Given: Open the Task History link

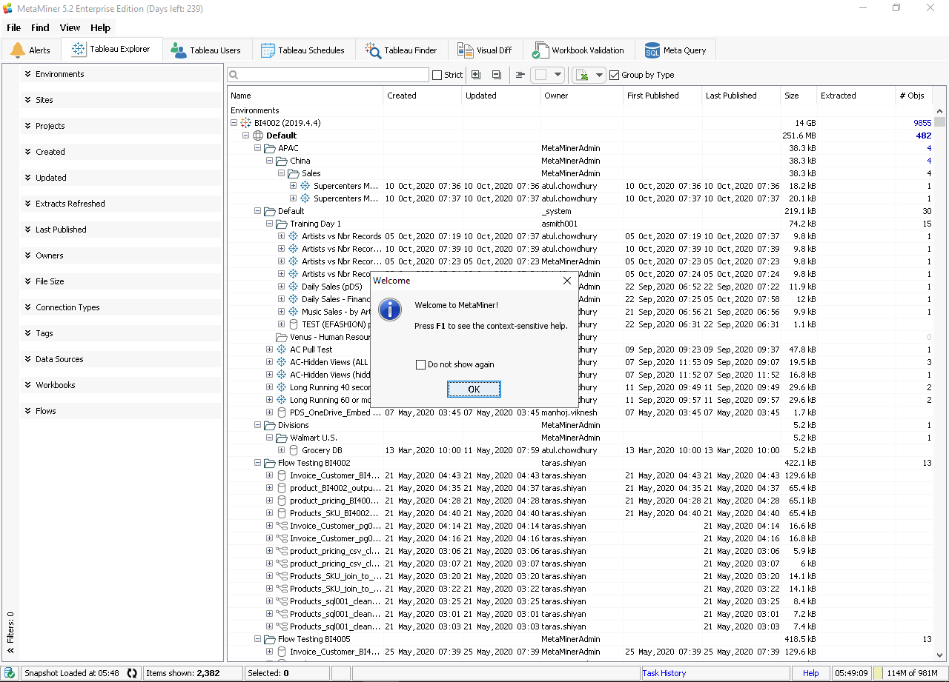Looking at the screenshot, I should point(664,673).
